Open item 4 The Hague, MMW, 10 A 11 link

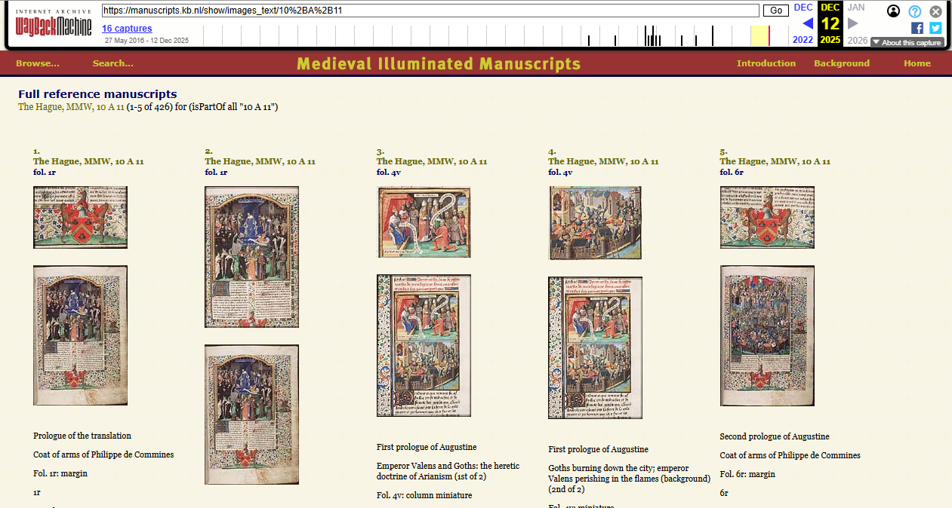(603, 161)
